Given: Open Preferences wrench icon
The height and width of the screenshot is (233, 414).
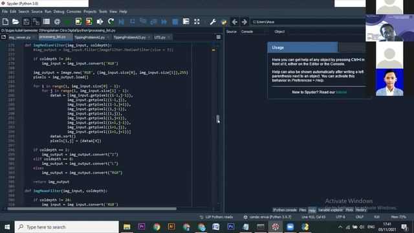Looking at the screenshot, I should pyautogui.click(x=213, y=21).
